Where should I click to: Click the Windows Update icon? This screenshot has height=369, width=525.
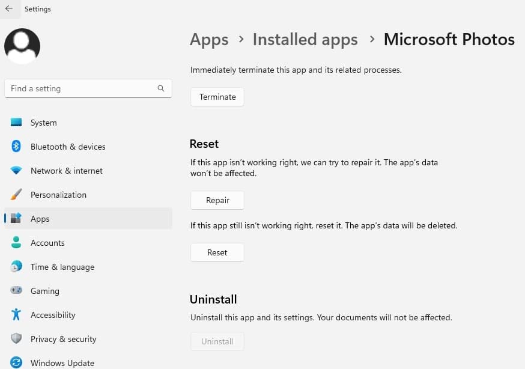[x=16, y=362]
